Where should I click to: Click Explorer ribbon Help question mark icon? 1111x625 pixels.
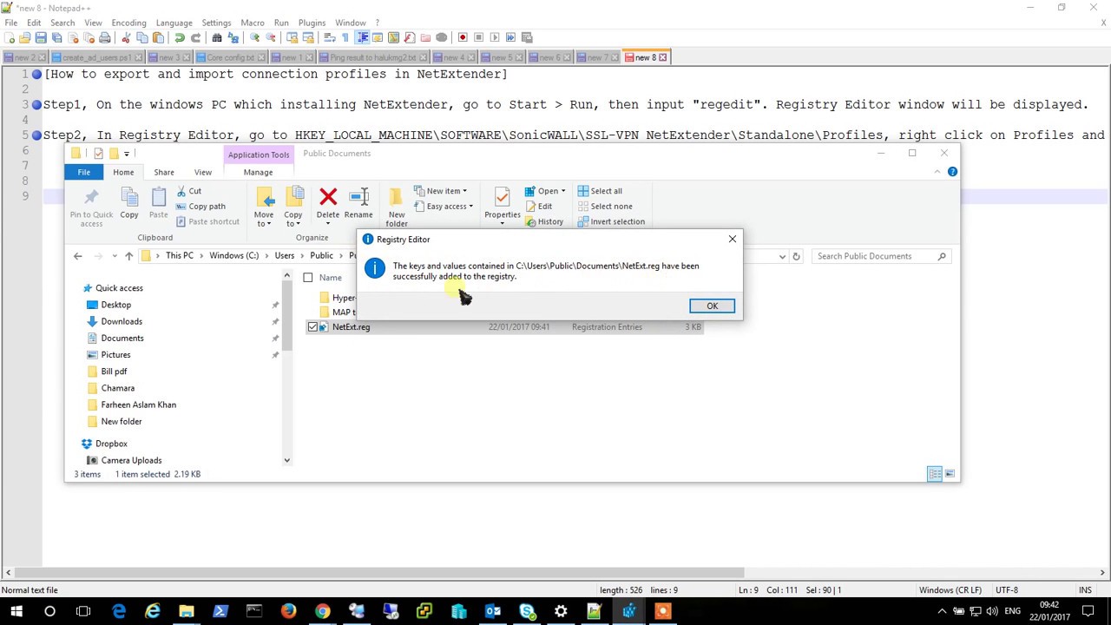(x=952, y=172)
